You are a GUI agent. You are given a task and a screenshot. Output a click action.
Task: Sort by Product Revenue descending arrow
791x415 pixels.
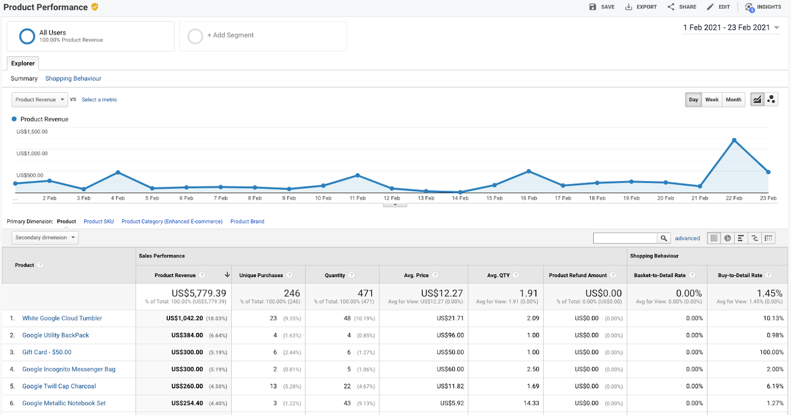tap(227, 275)
